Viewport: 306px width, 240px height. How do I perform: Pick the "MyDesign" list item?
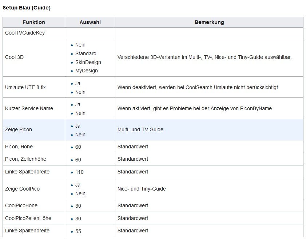[x=86, y=71]
